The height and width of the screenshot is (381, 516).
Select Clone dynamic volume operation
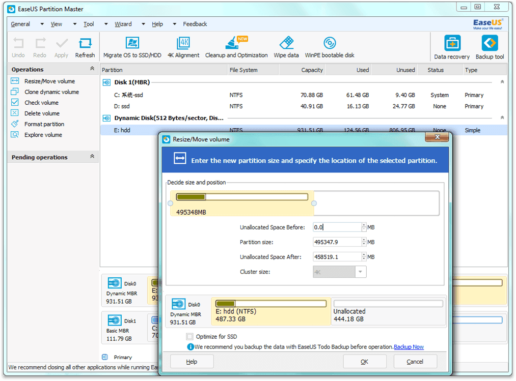(x=51, y=92)
